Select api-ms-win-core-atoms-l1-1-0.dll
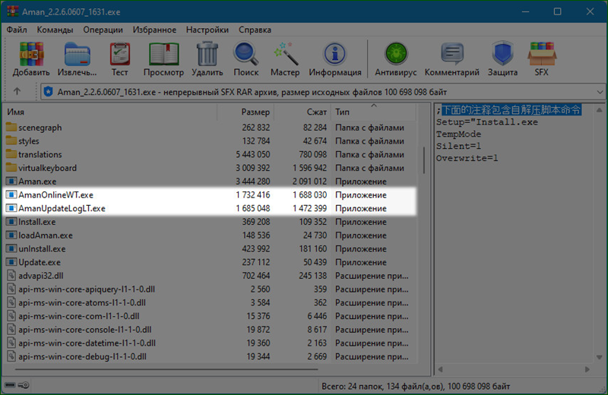608x395 pixels. (82, 303)
